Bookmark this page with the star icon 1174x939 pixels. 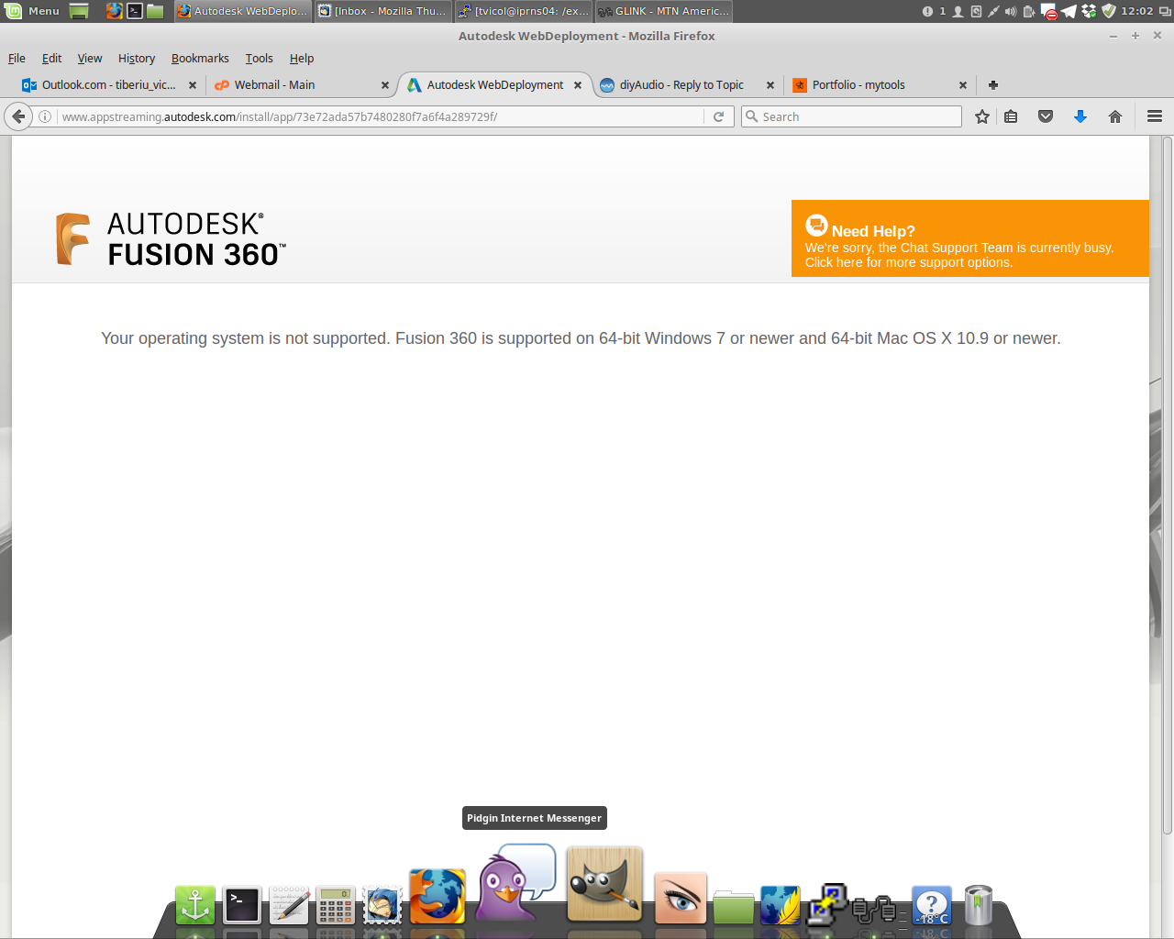pos(982,116)
